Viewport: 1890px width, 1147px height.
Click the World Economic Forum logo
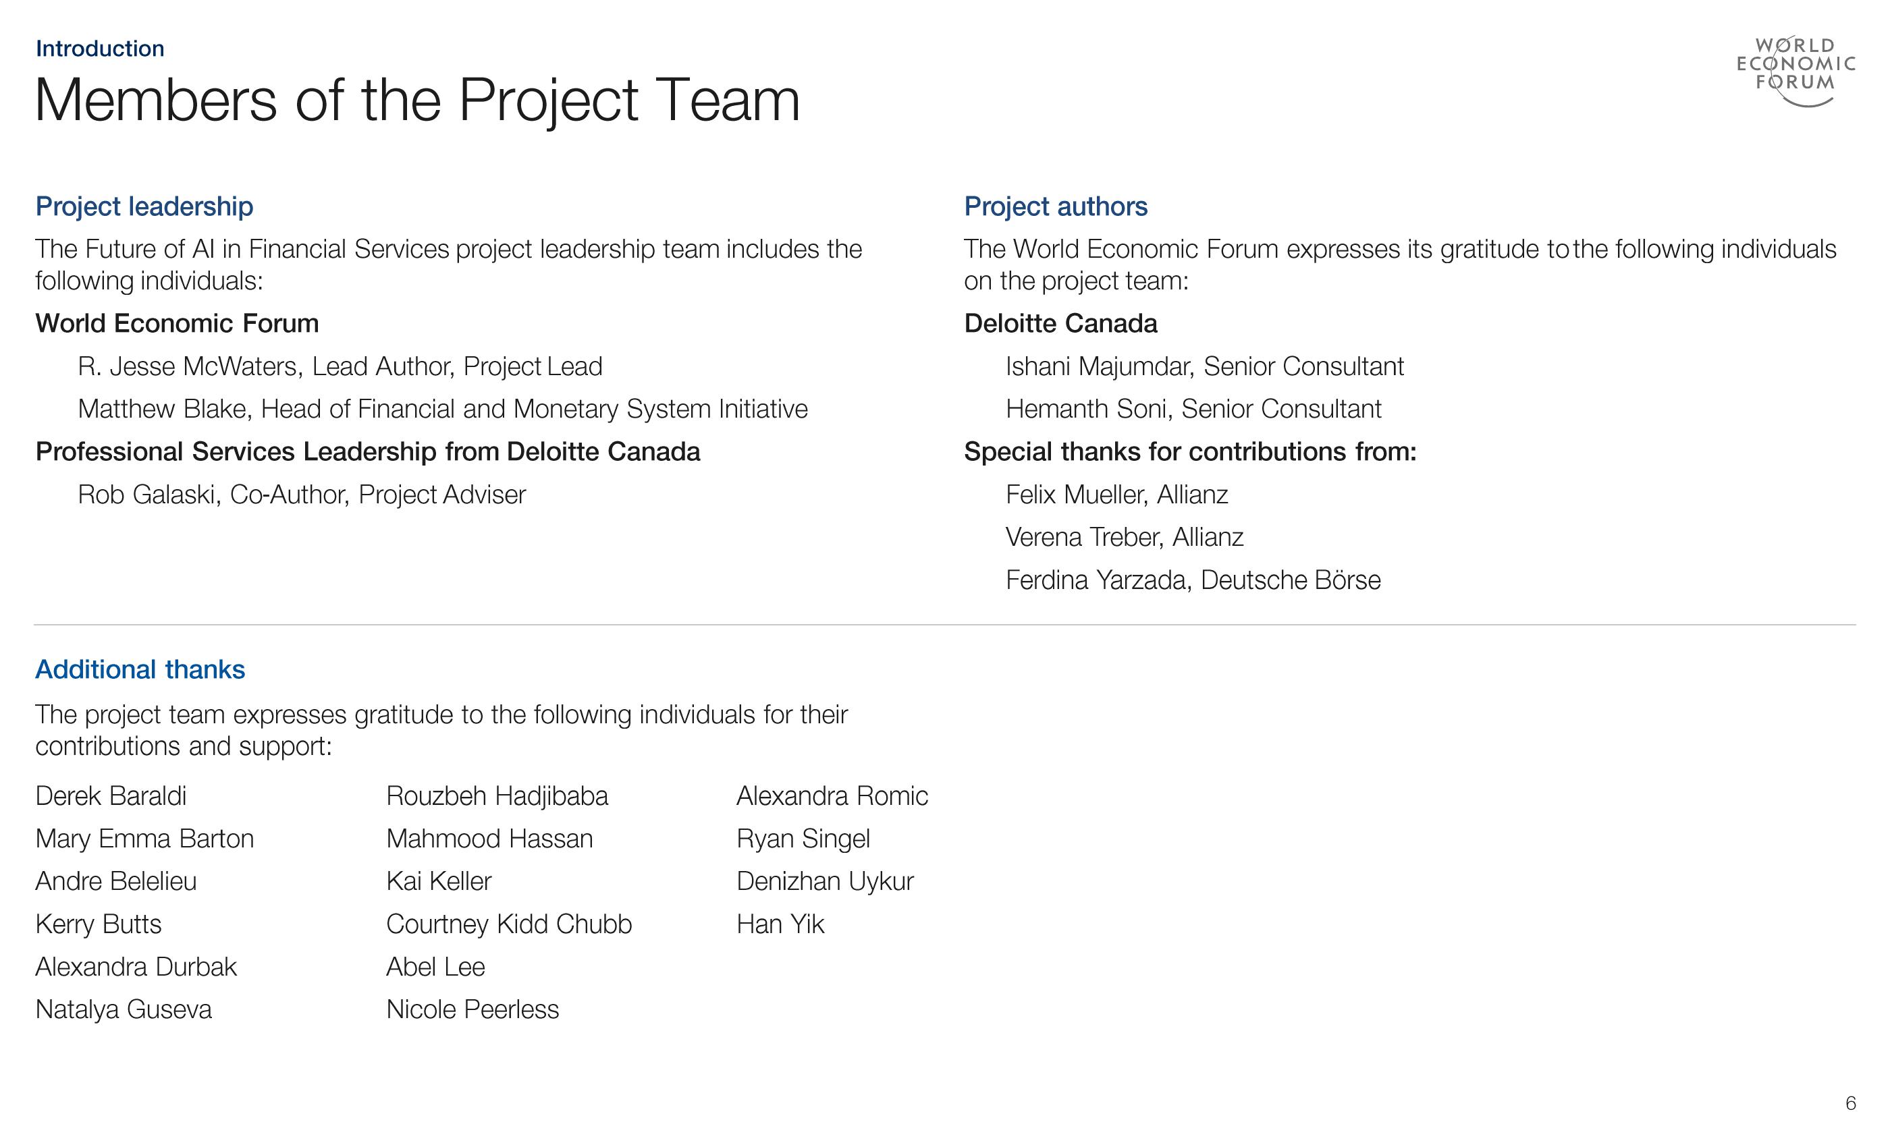[1796, 71]
